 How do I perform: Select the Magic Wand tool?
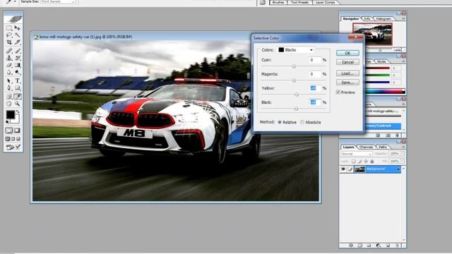pos(17,35)
